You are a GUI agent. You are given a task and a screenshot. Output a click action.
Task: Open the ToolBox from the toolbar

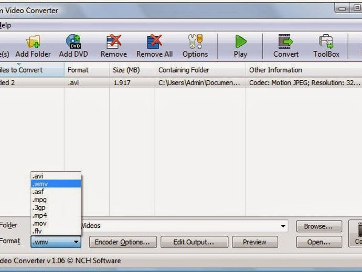pos(326,46)
